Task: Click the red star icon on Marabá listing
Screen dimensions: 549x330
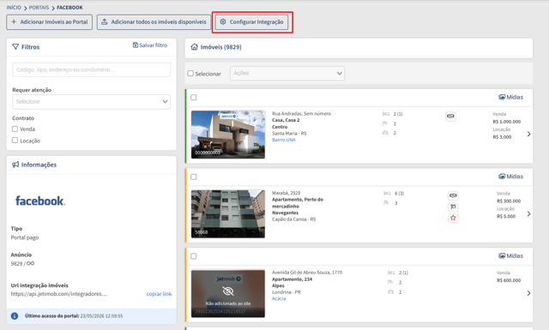Action: (453, 218)
